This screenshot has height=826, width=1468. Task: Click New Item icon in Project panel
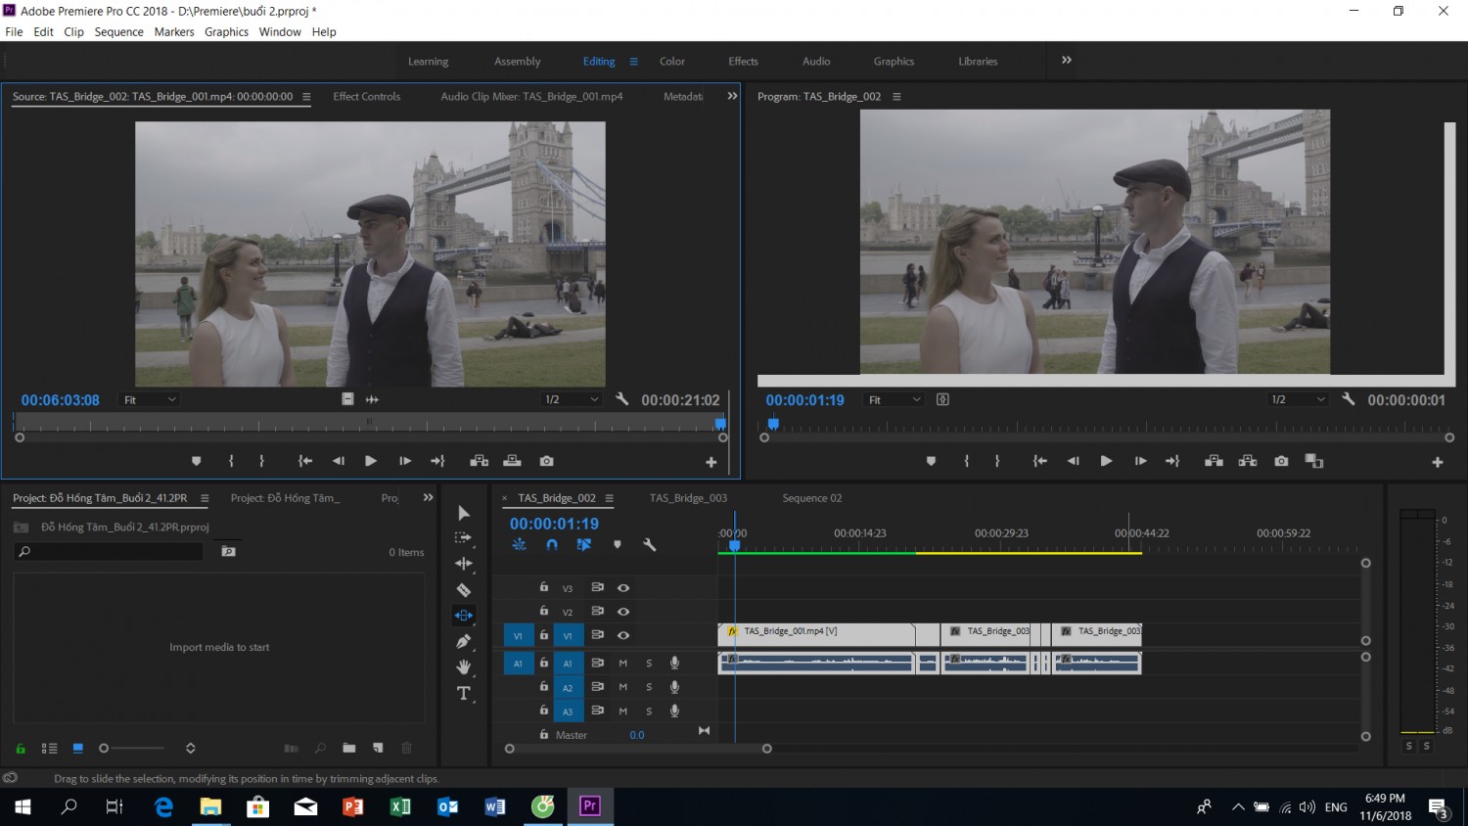[378, 748]
